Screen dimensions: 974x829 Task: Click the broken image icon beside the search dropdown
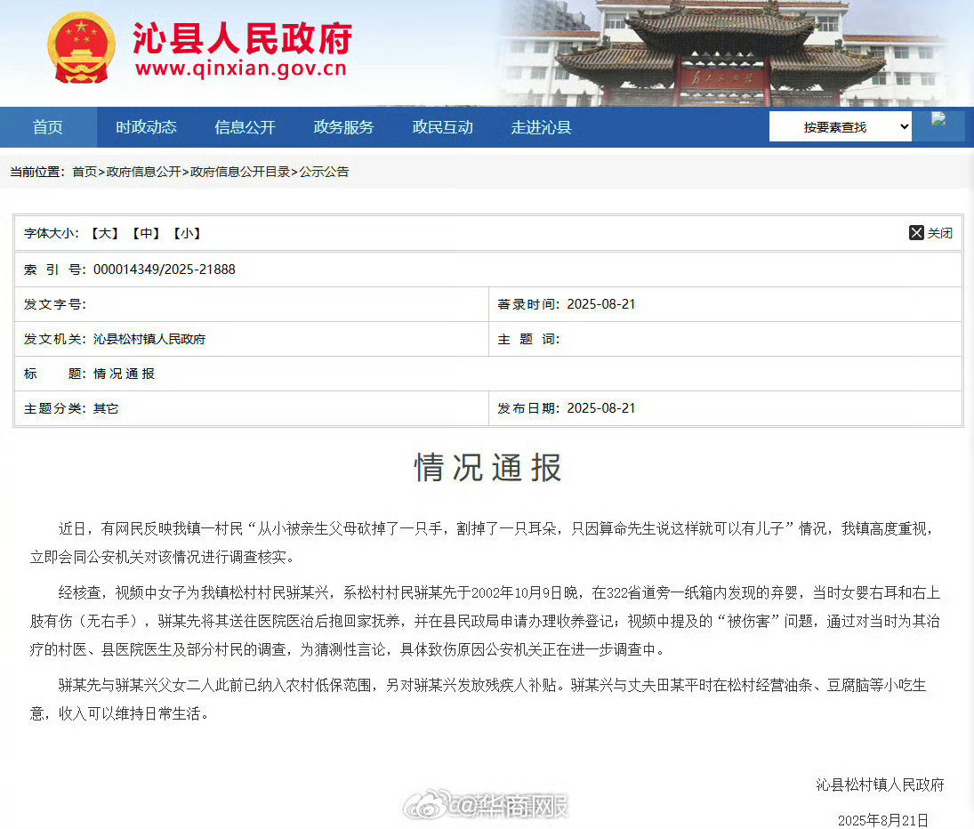click(938, 119)
